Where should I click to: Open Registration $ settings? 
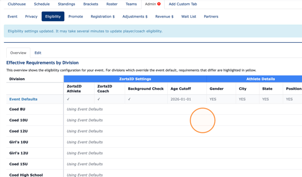[103, 17]
